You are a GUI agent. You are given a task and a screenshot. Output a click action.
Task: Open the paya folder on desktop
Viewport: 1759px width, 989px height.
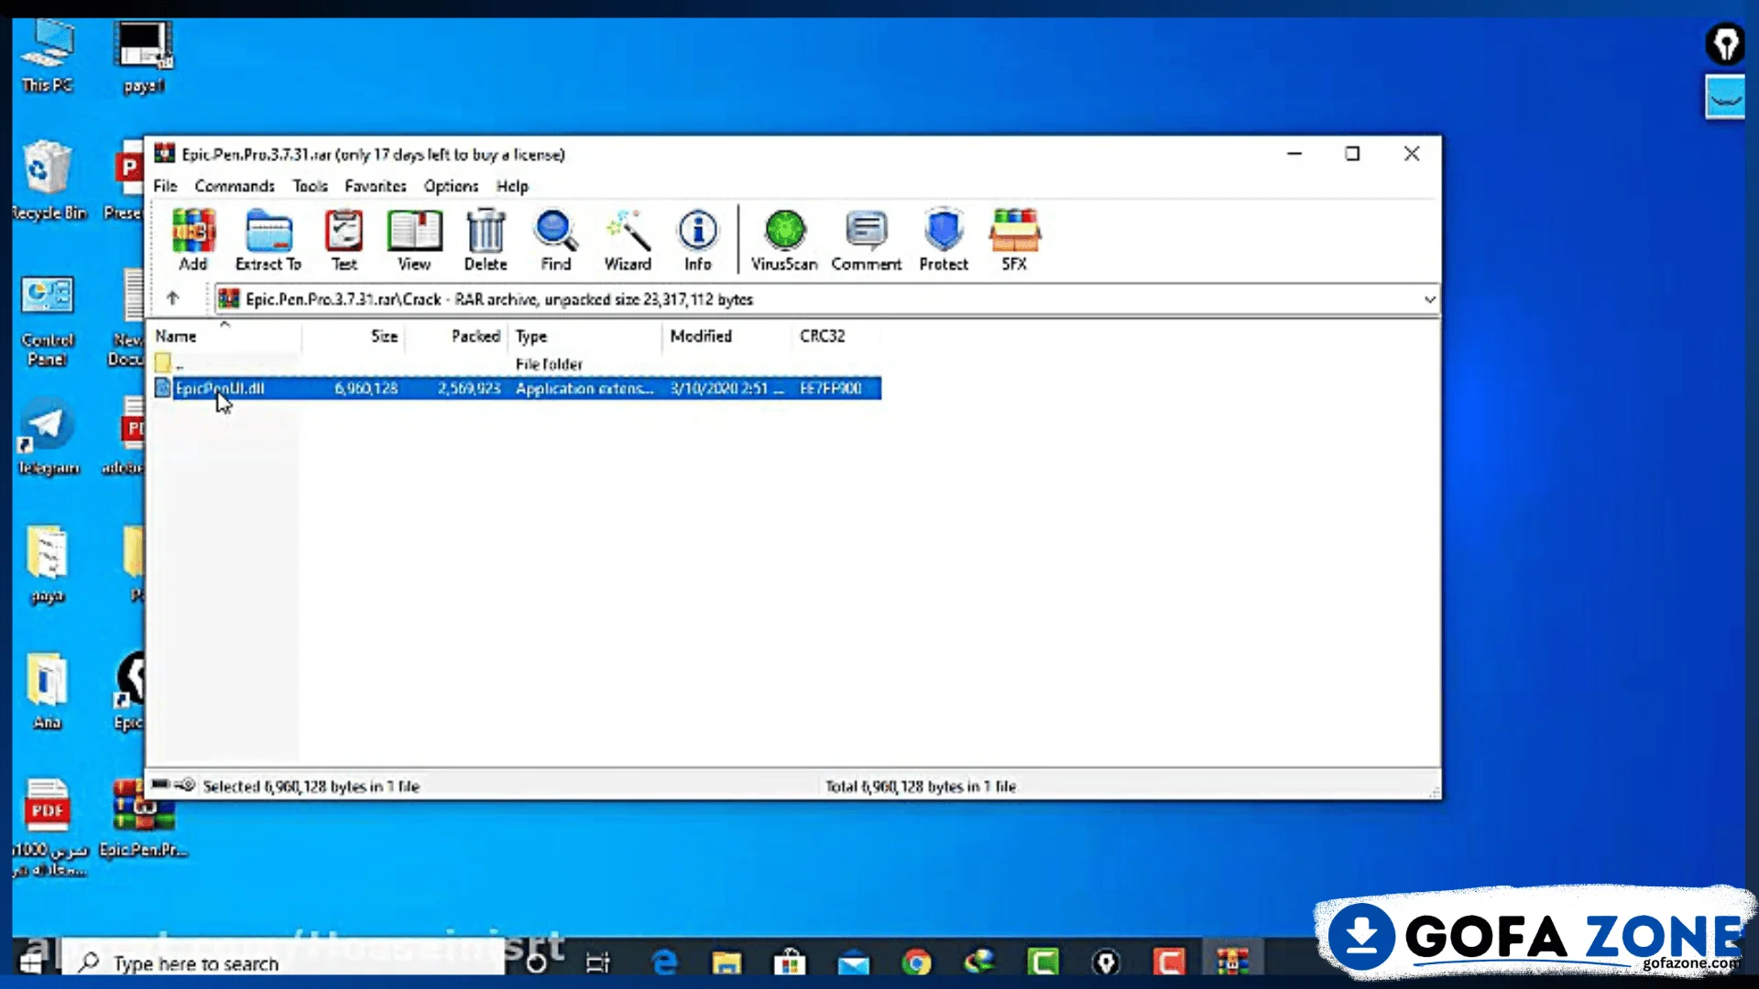[47, 565]
